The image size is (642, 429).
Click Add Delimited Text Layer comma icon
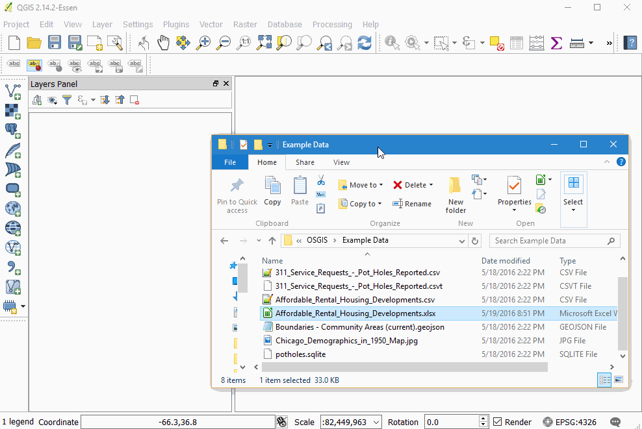point(13,267)
